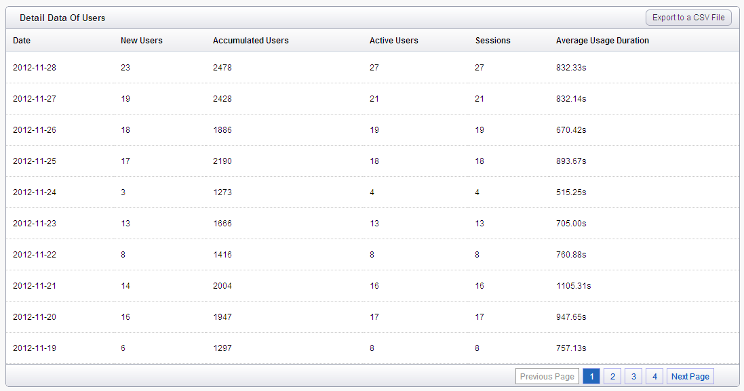Click the Date column header

[x=22, y=41]
